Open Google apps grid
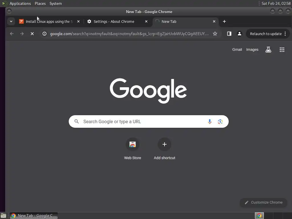Image resolution: width=292 pixels, height=219 pixels. (282, 50)
